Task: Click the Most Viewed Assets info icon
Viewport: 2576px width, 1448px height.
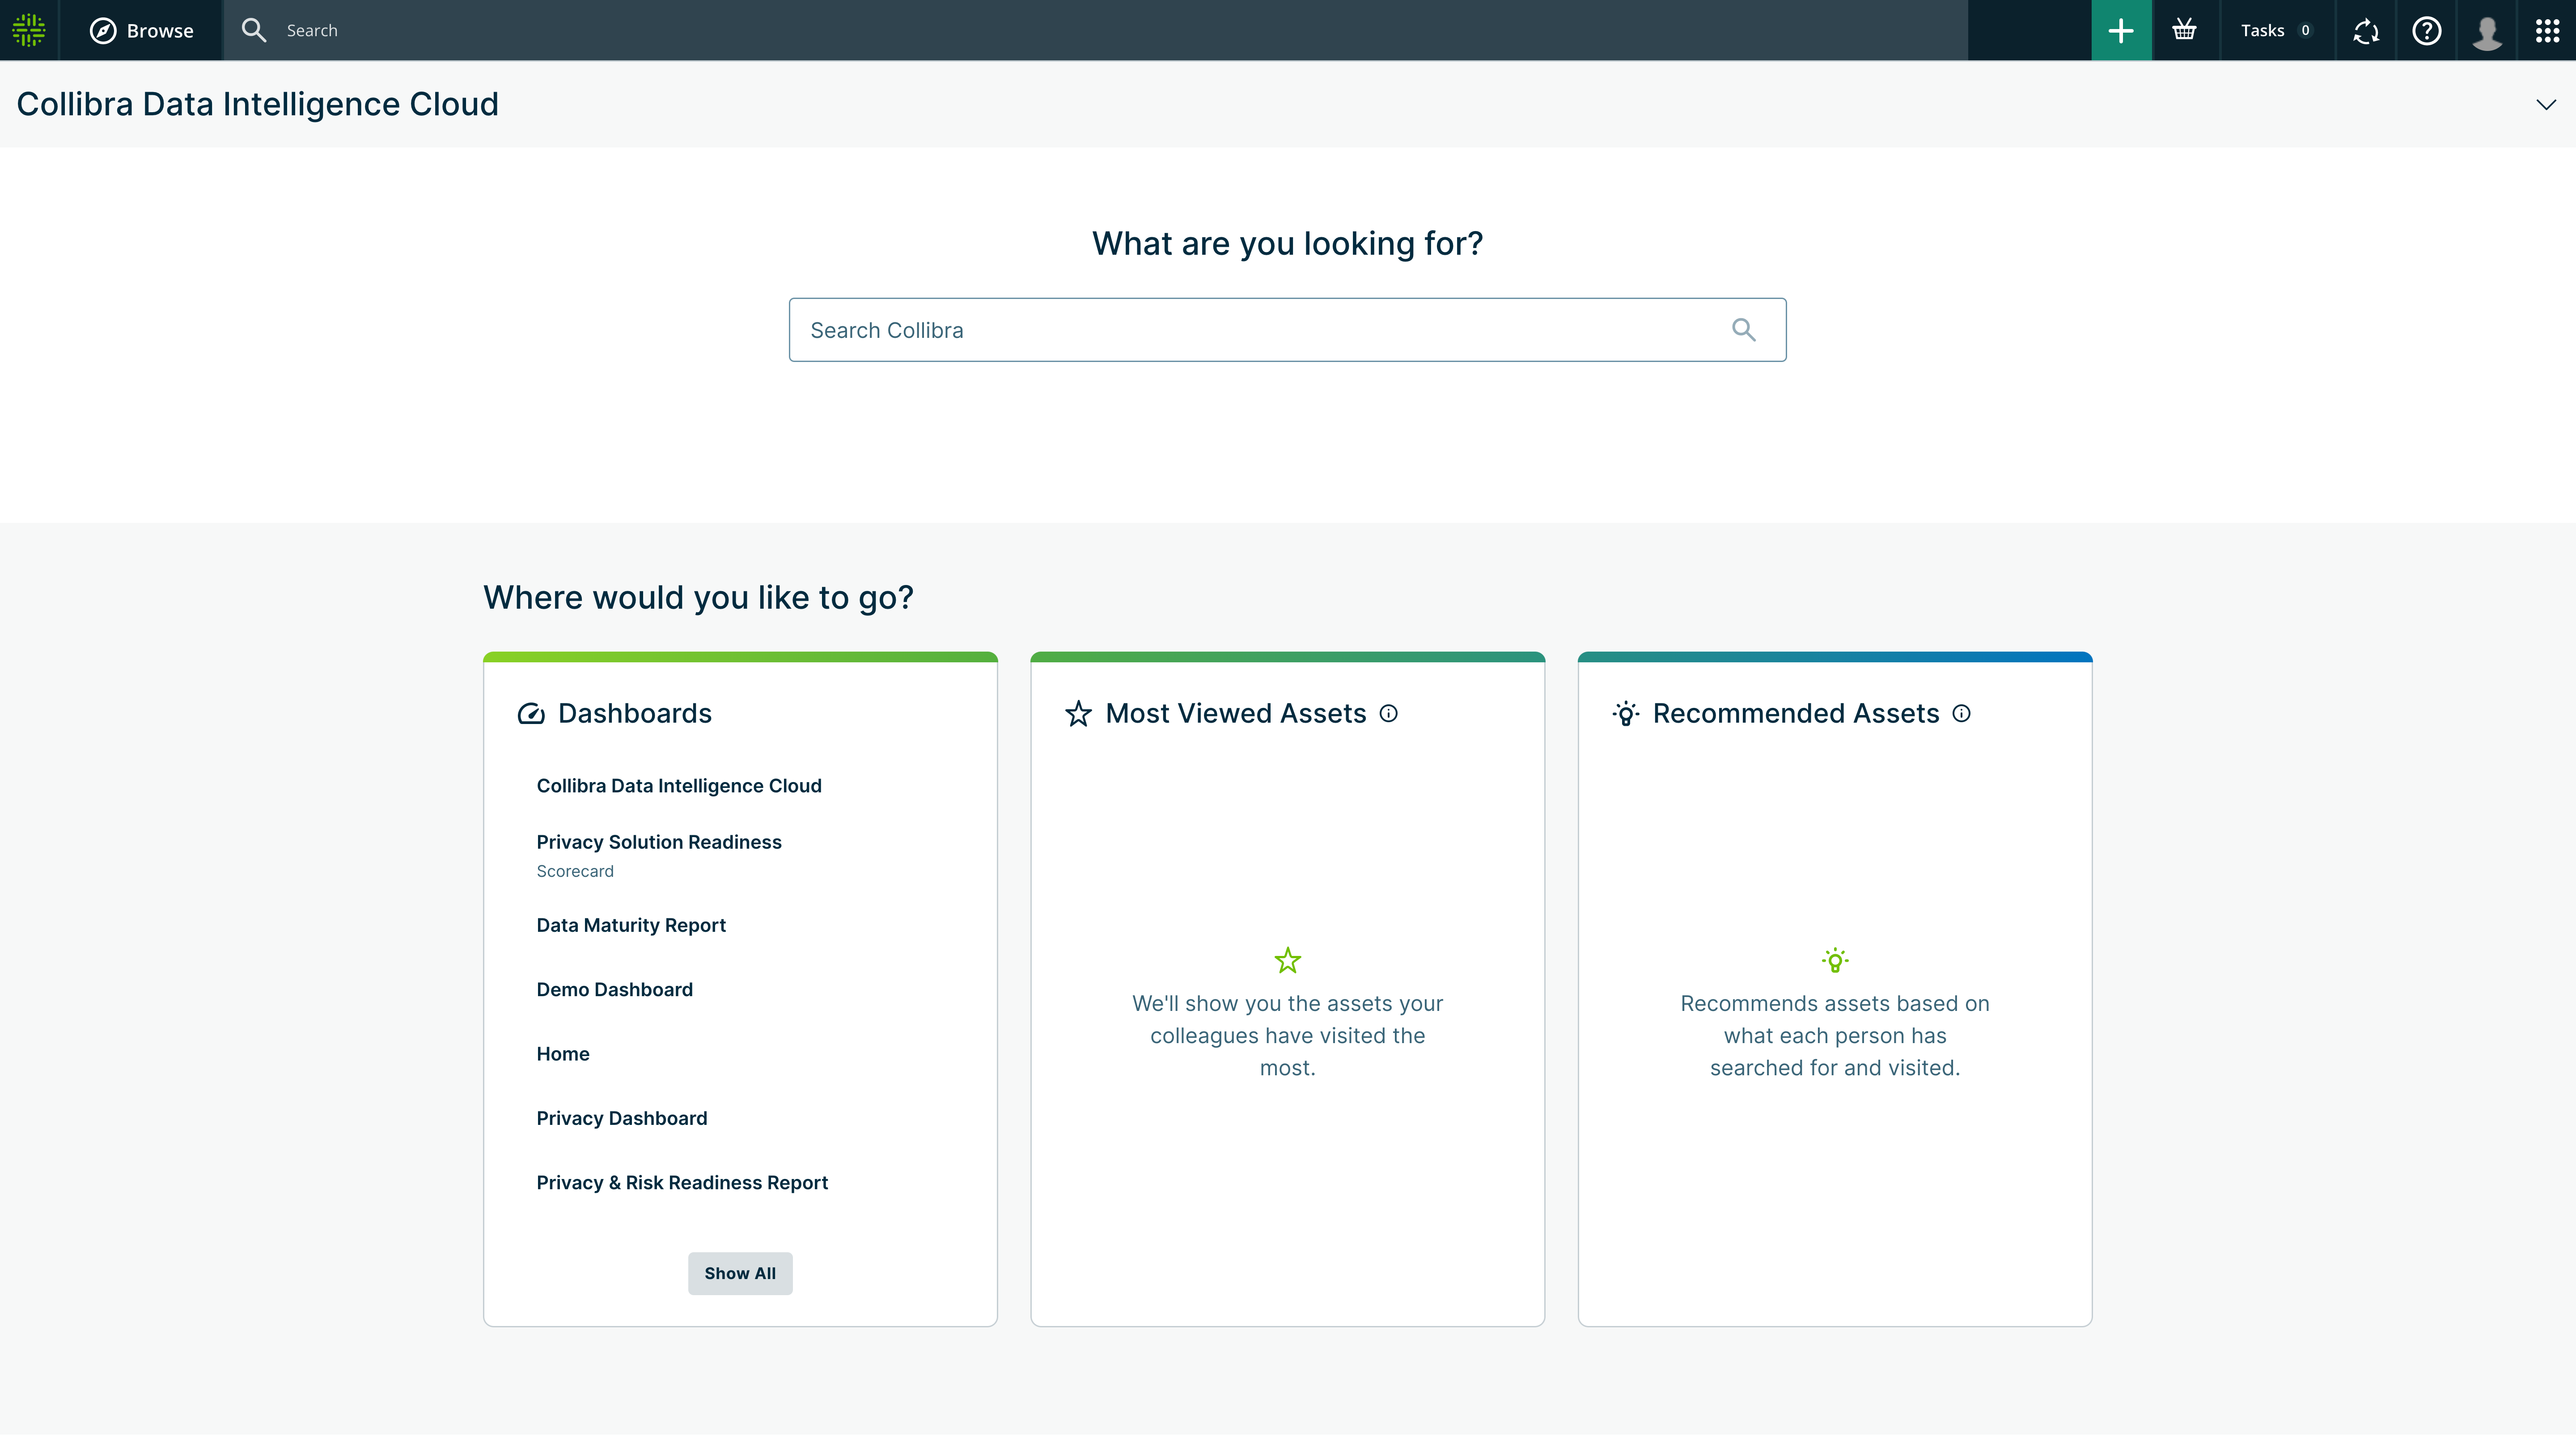Action: (x=1389, y=712)
